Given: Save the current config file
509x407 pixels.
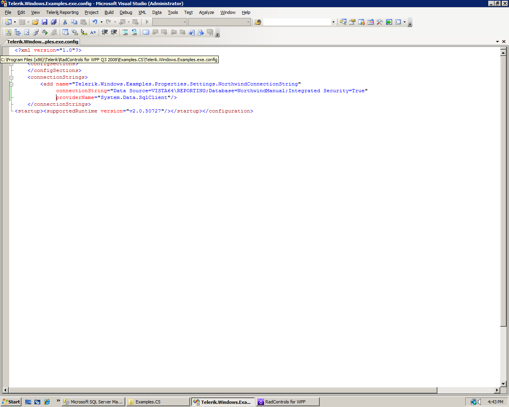Looking at the screenshot, I should (x=45, y=22).
